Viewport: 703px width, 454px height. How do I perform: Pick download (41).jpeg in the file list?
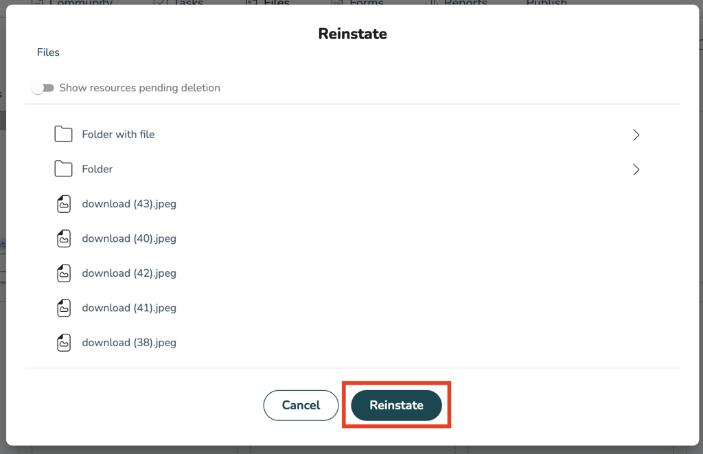point(129,308)
